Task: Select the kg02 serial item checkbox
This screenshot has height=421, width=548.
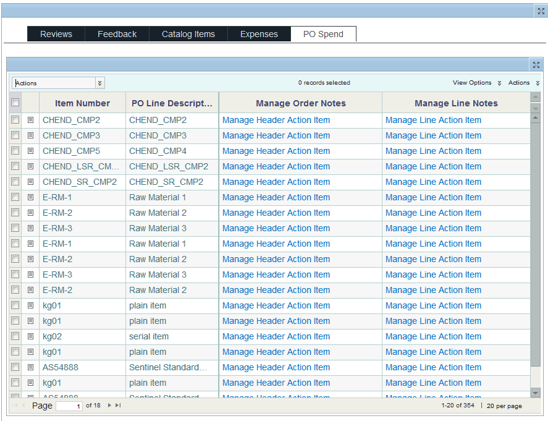Action: pyautogui.click(x=15, y=336)
